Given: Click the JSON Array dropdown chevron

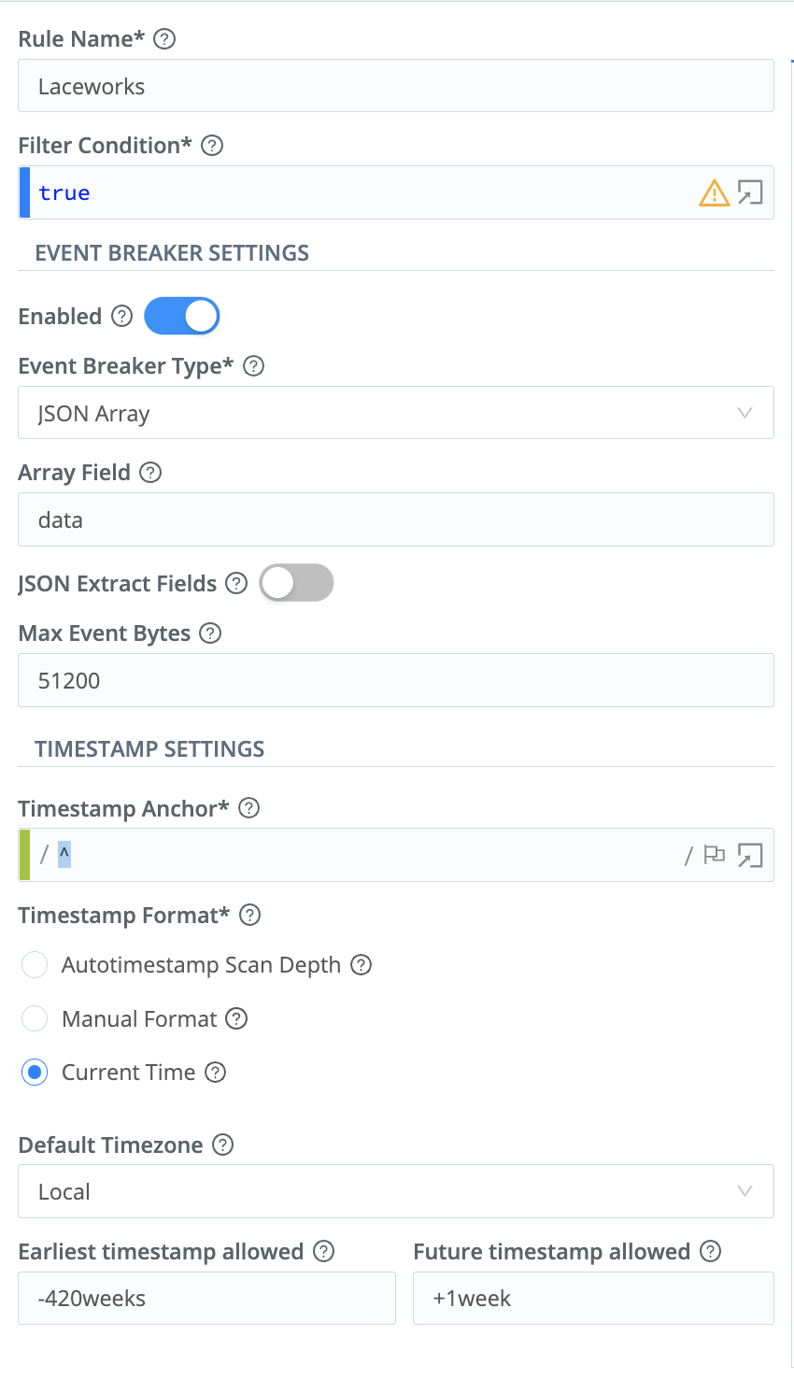Looking at the screenshot, I should coord(744,412).
